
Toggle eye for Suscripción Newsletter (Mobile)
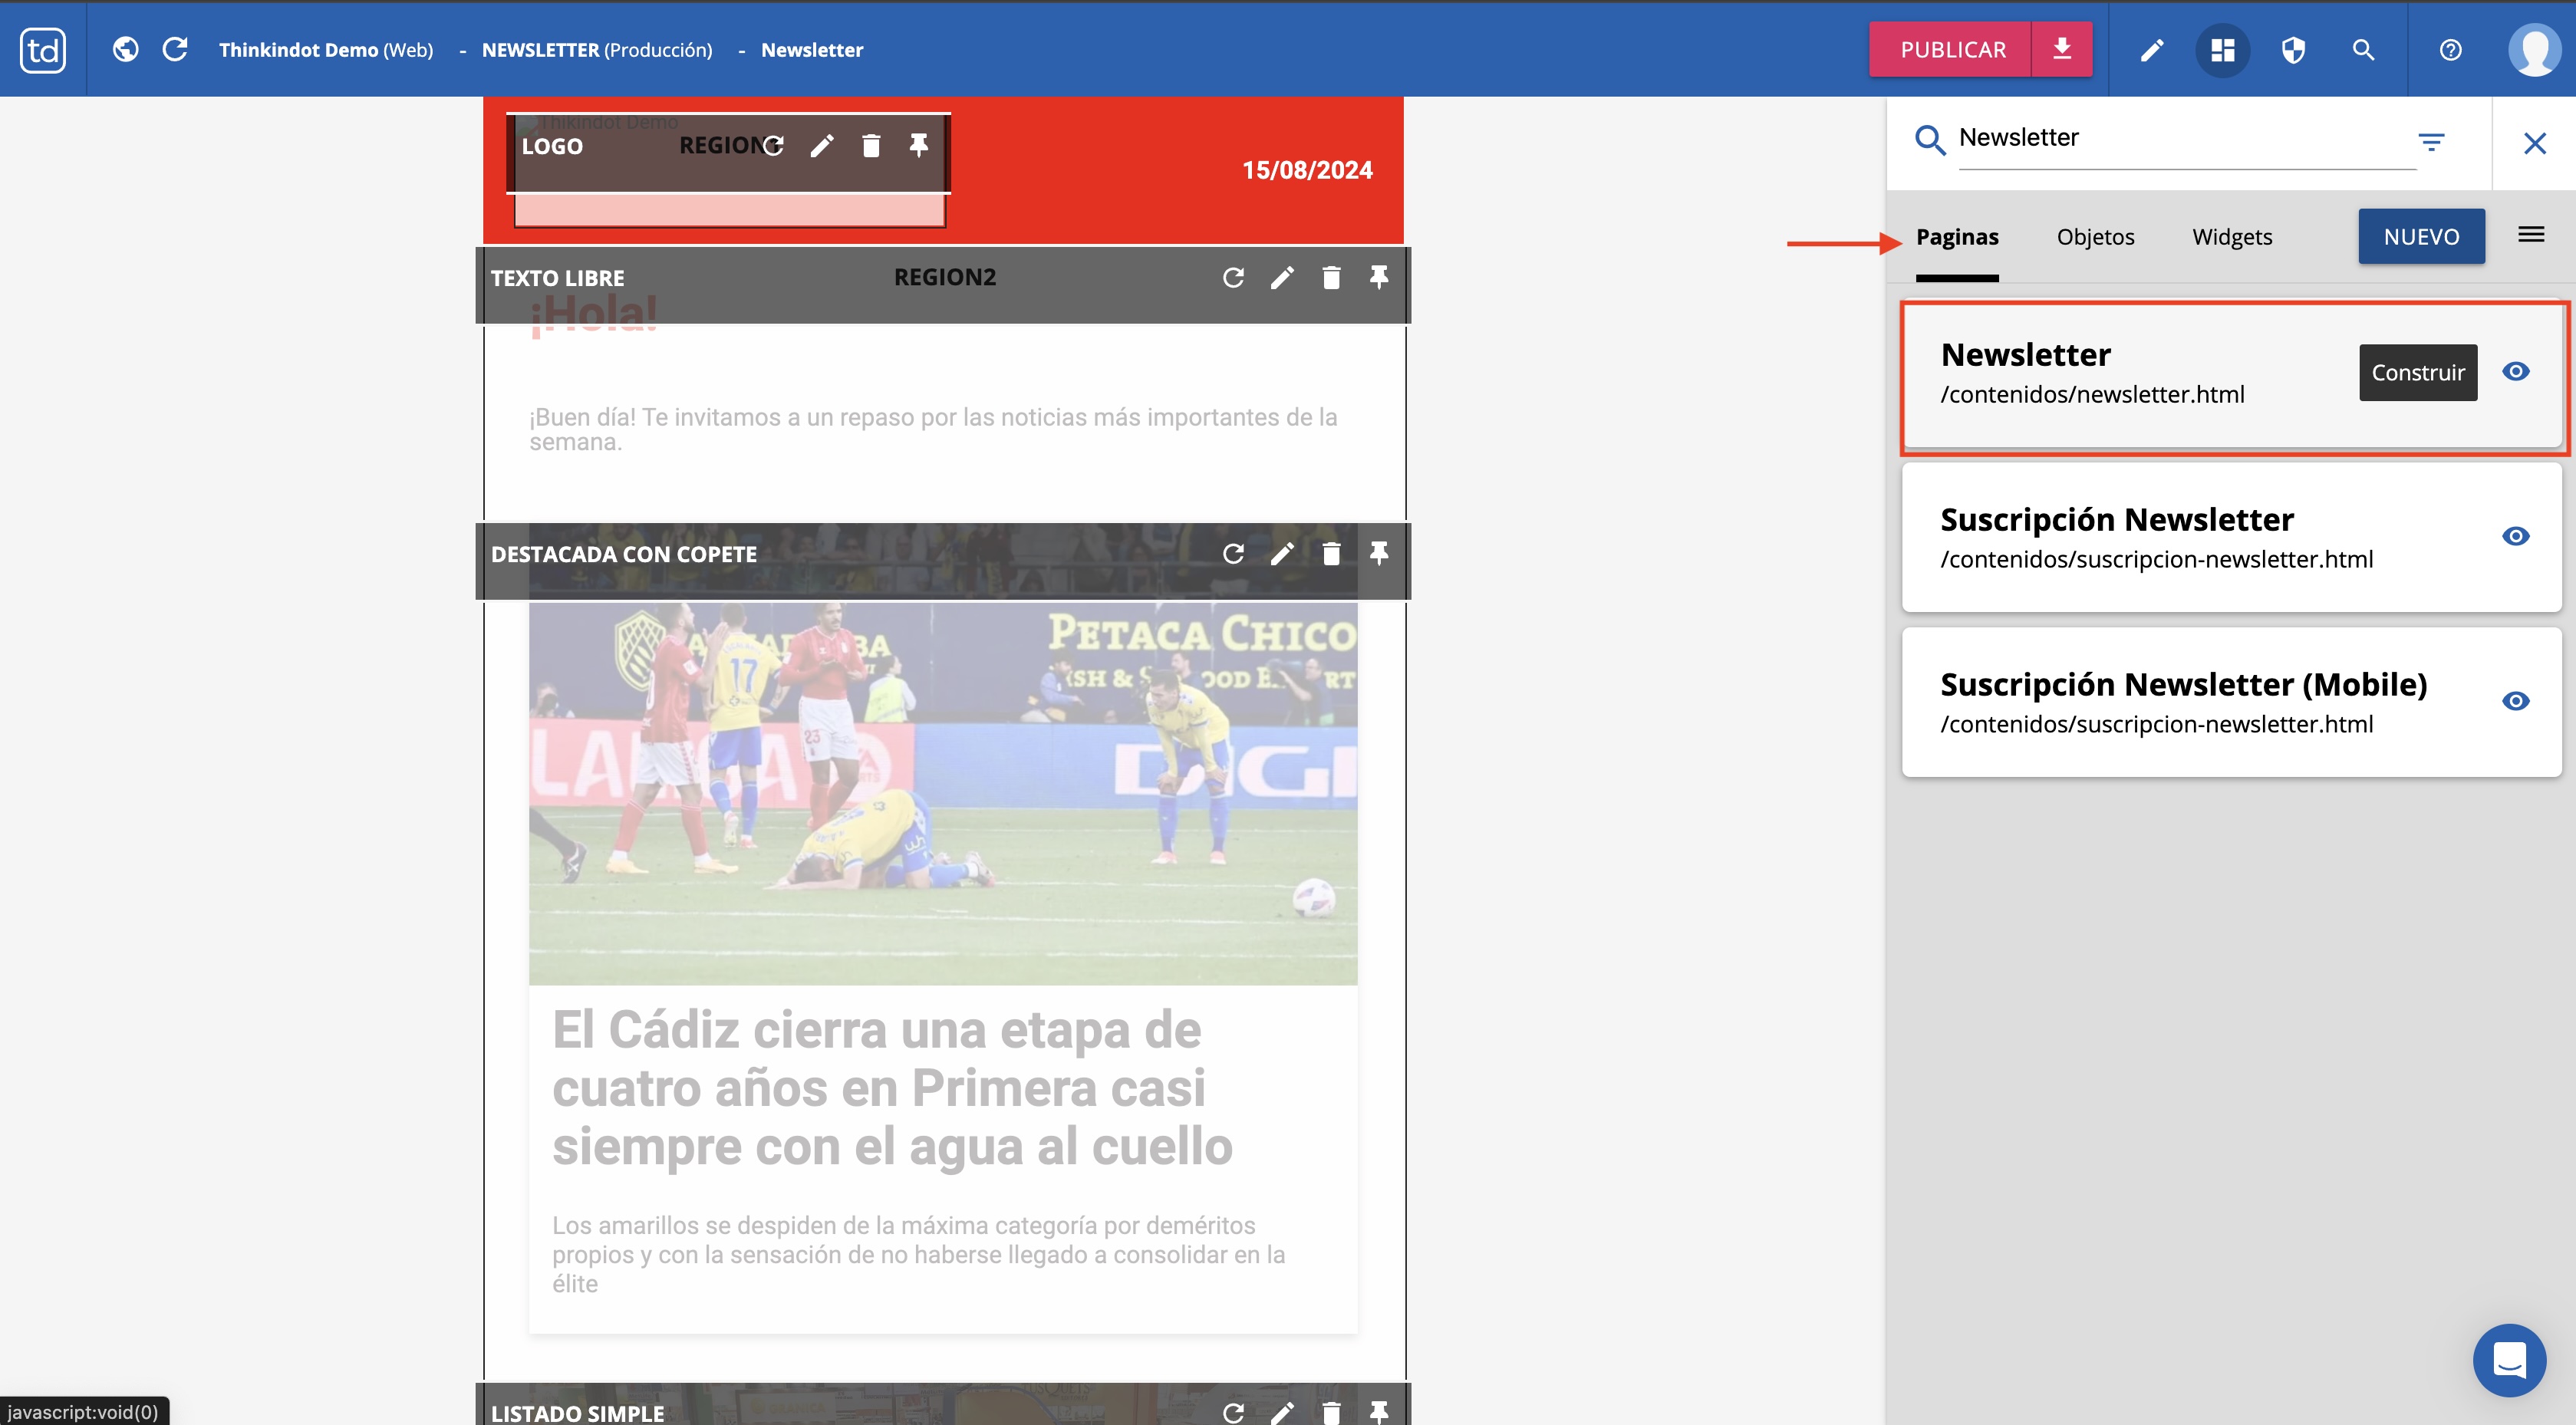2515,701
